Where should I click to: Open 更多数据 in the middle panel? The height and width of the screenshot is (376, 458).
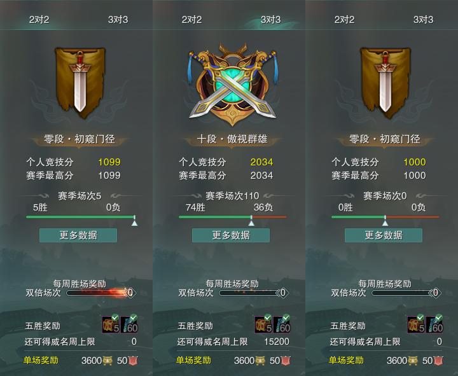click(231, 235)
